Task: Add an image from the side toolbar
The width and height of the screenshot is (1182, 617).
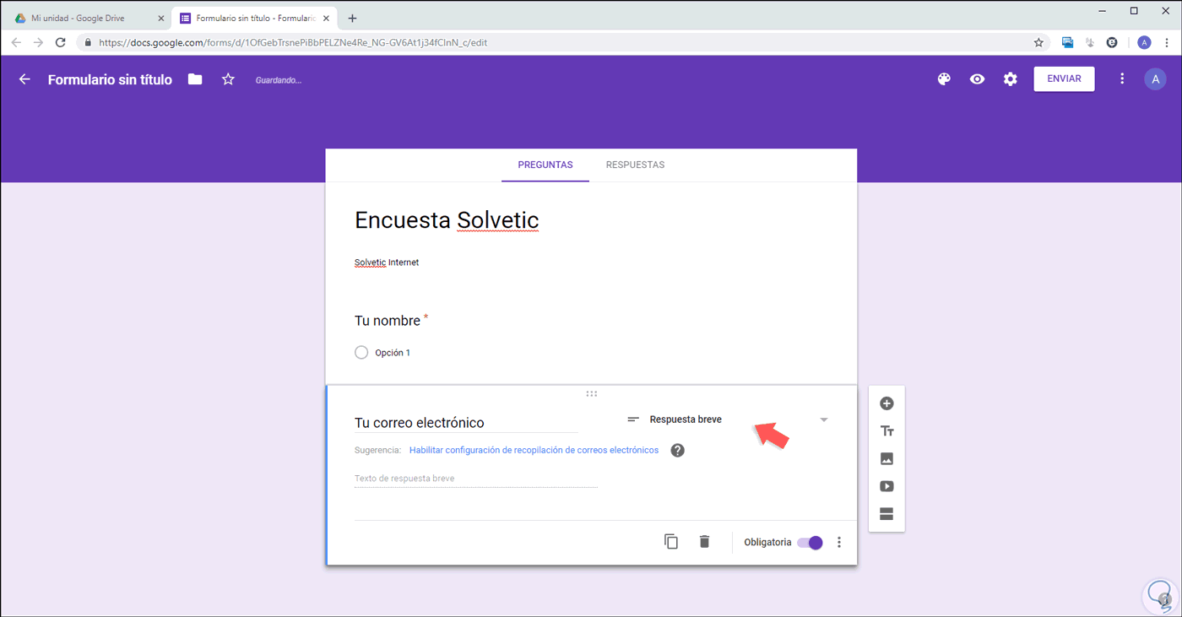Action: click(886, 459)
